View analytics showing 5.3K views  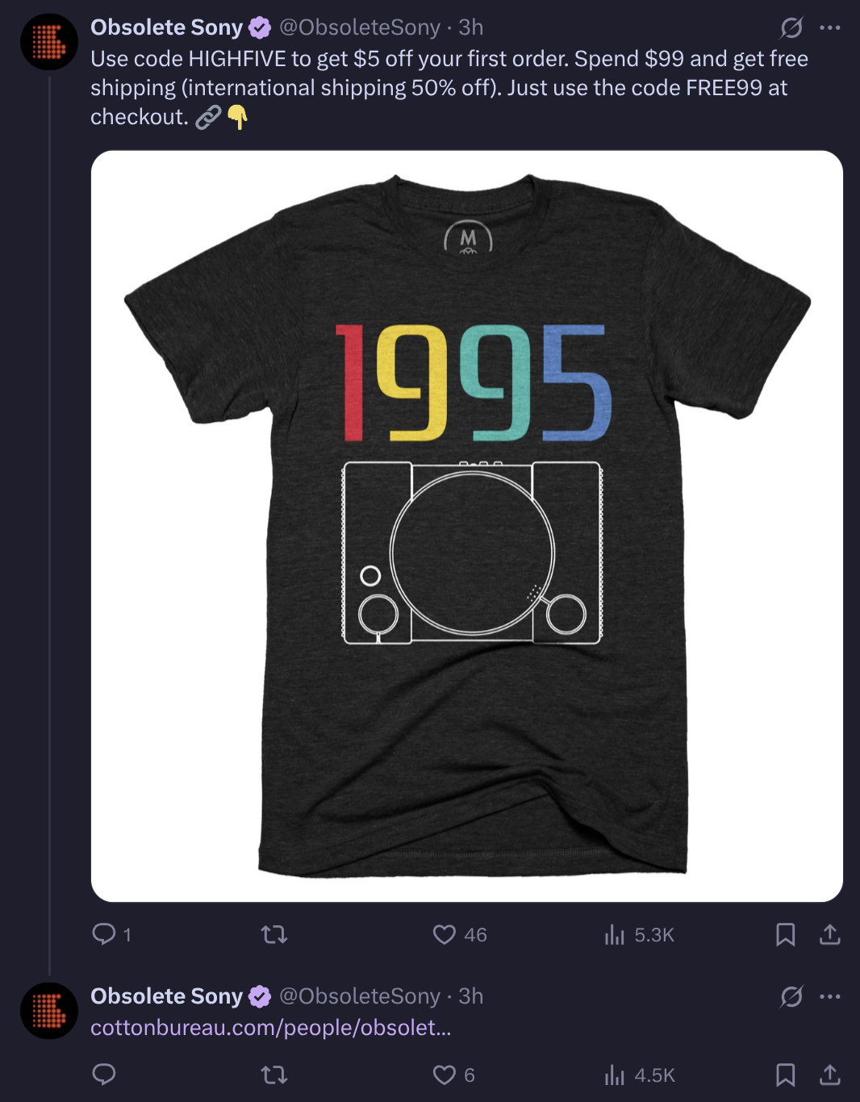pyautogui.click(x=639, y=934)
